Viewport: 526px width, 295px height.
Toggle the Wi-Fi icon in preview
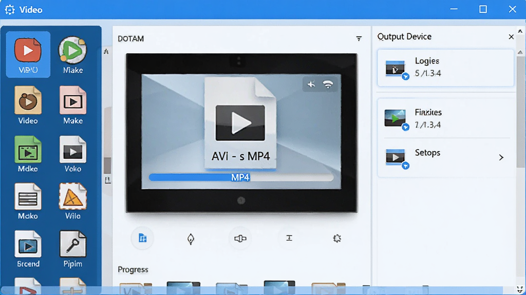[328, 85]
